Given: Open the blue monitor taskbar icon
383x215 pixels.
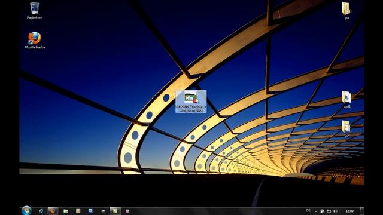Looking at the screenshot, I should click(x=90, y=211).
